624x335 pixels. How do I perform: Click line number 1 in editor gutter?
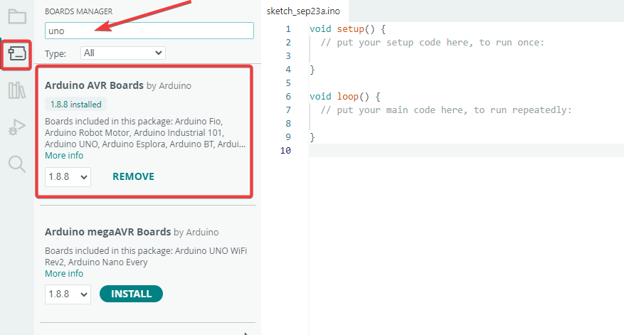(288, 29)
